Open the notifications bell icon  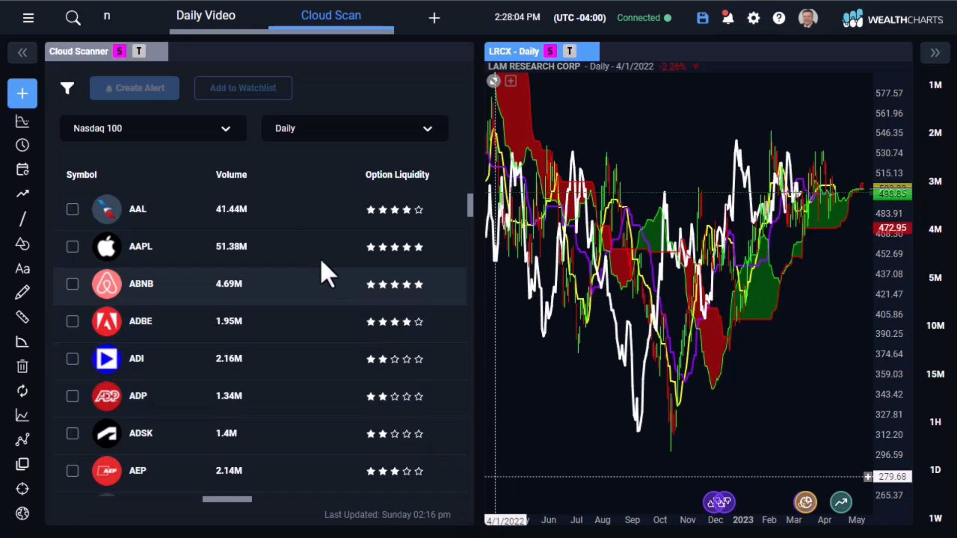728,18
